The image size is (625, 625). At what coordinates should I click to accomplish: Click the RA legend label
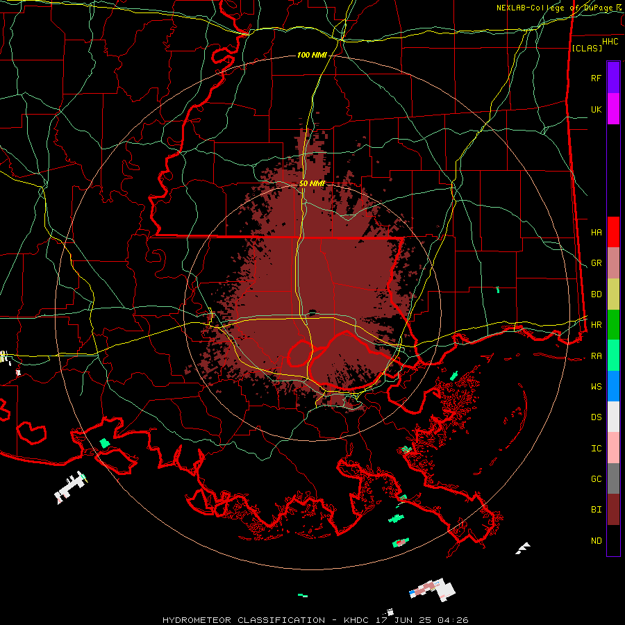[596, 356]
